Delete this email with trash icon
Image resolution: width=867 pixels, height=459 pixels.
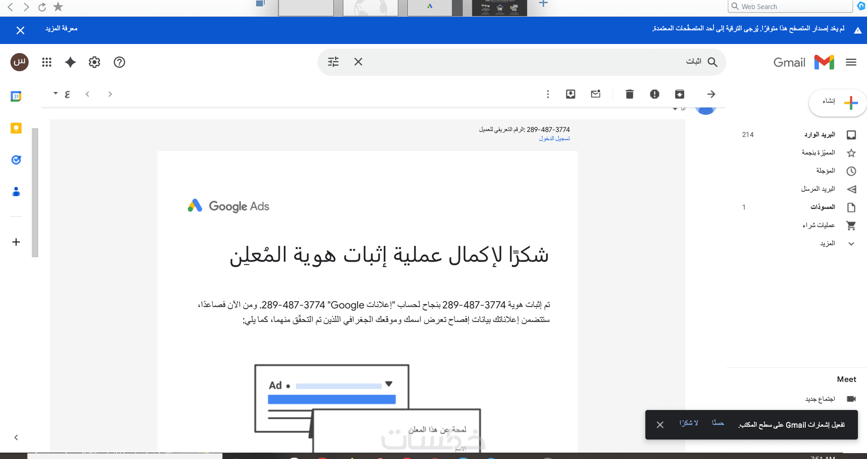[x=629, y=94]
